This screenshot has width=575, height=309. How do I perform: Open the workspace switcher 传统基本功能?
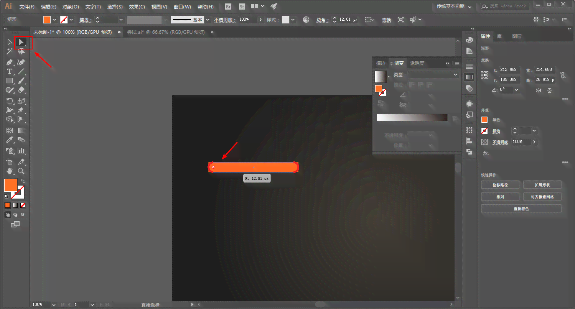coord(453,6)
